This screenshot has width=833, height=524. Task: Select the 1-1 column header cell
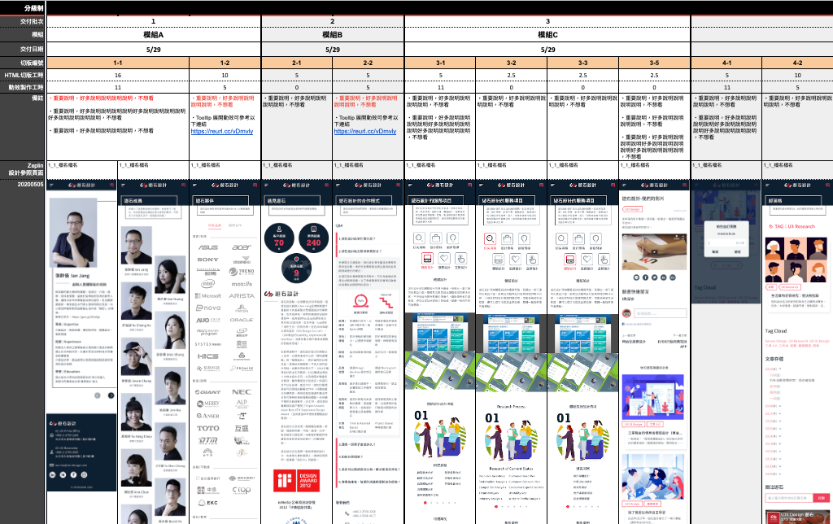pyautogui.click(x=118, y=63)
